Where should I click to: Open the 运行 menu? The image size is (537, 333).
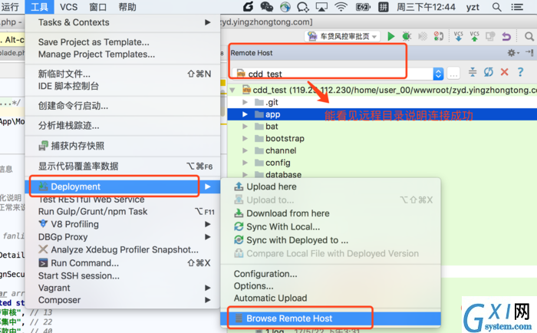(x=10, y=7)
